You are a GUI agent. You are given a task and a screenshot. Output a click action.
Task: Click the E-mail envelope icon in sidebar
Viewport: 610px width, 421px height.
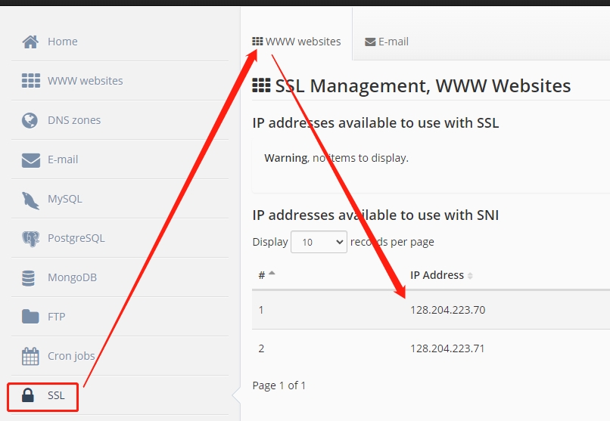(x=30, y=159)
